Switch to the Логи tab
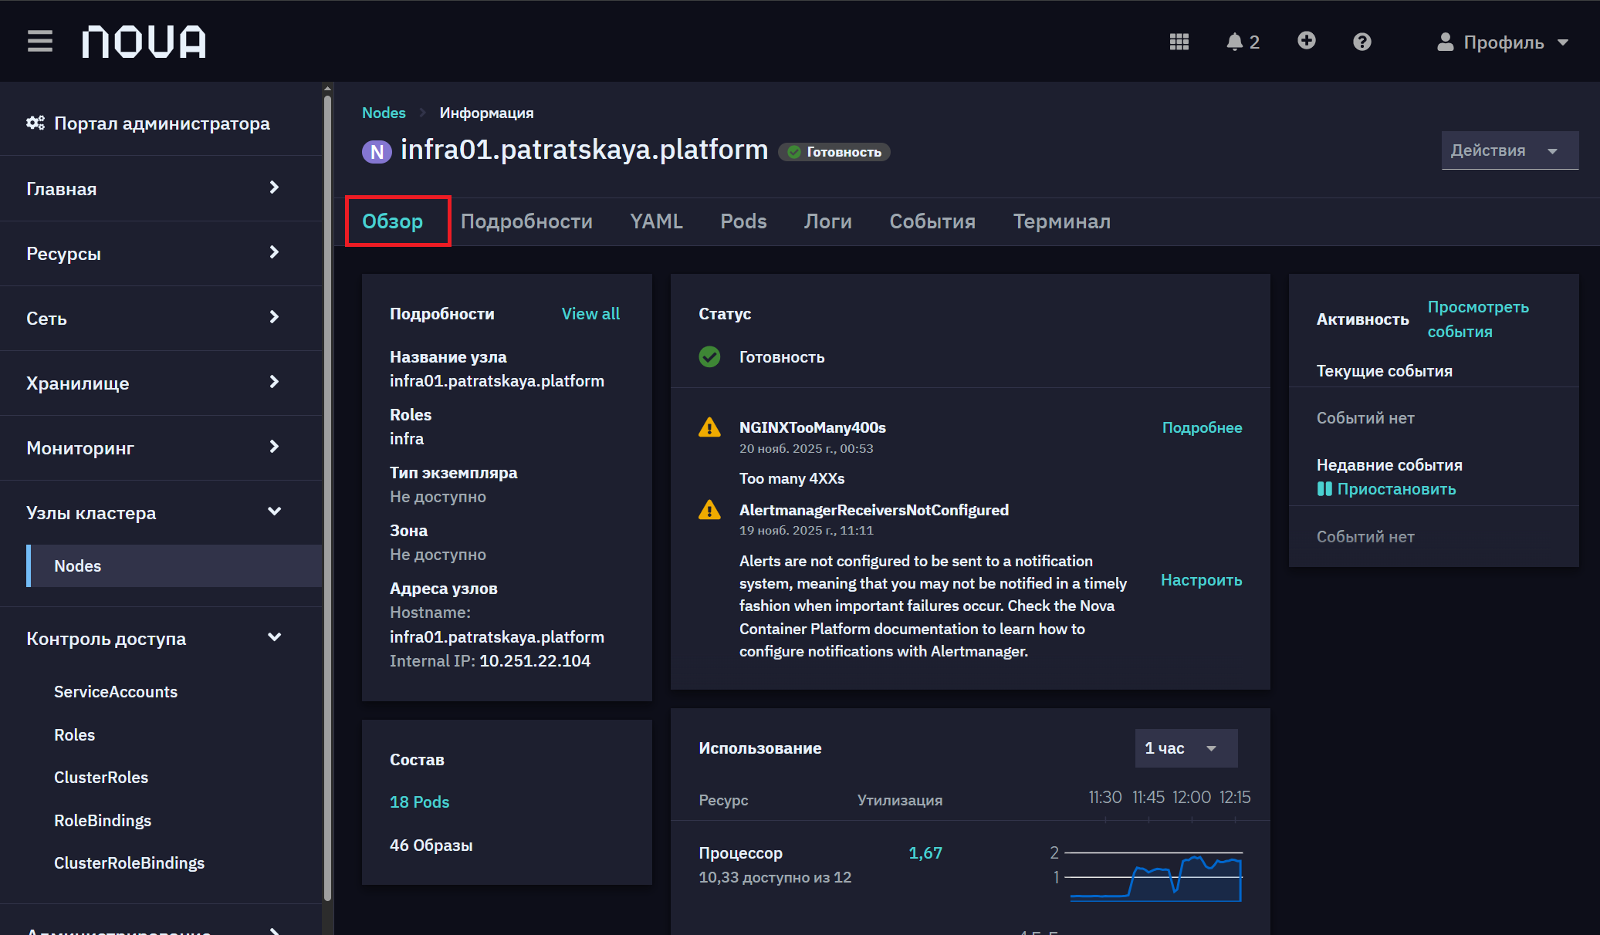 tap(827, 221)
